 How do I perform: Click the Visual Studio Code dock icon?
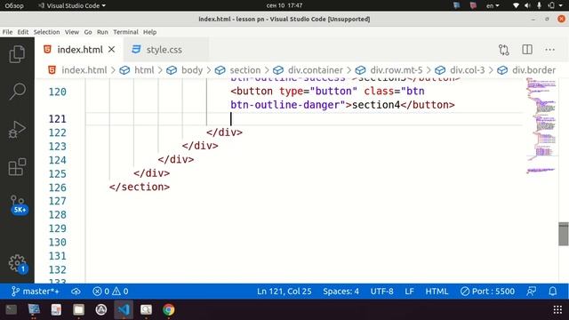tap(124, 309)
